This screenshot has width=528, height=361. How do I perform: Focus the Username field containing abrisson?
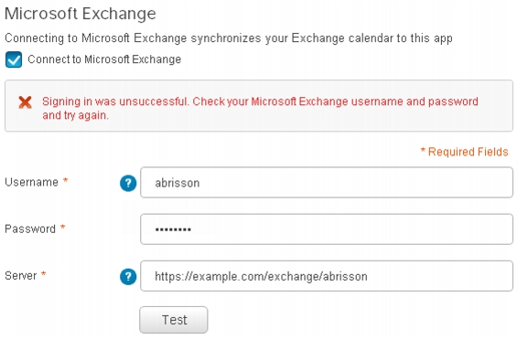[327, 183]
